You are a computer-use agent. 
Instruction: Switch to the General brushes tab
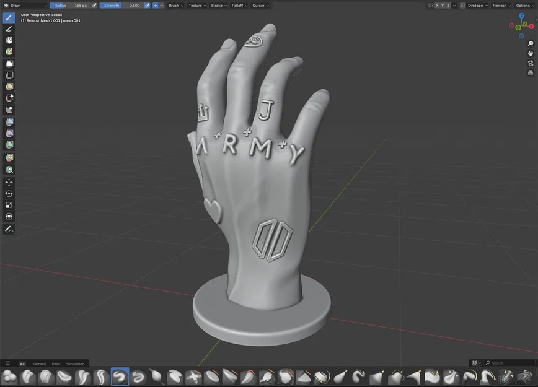(40, 364)
